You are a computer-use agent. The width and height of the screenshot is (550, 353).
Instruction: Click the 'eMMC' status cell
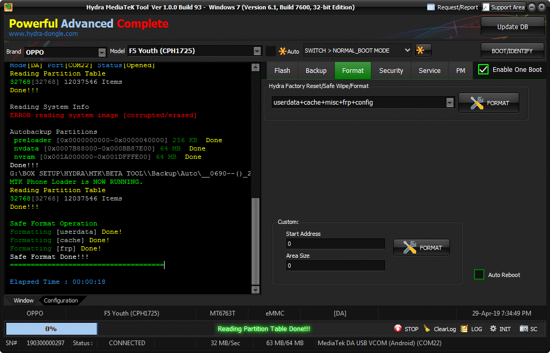point(275,313)
